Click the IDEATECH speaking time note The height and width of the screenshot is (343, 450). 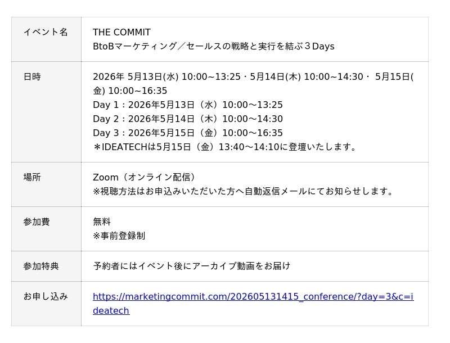pyautogui.click(x=225, y=147)
